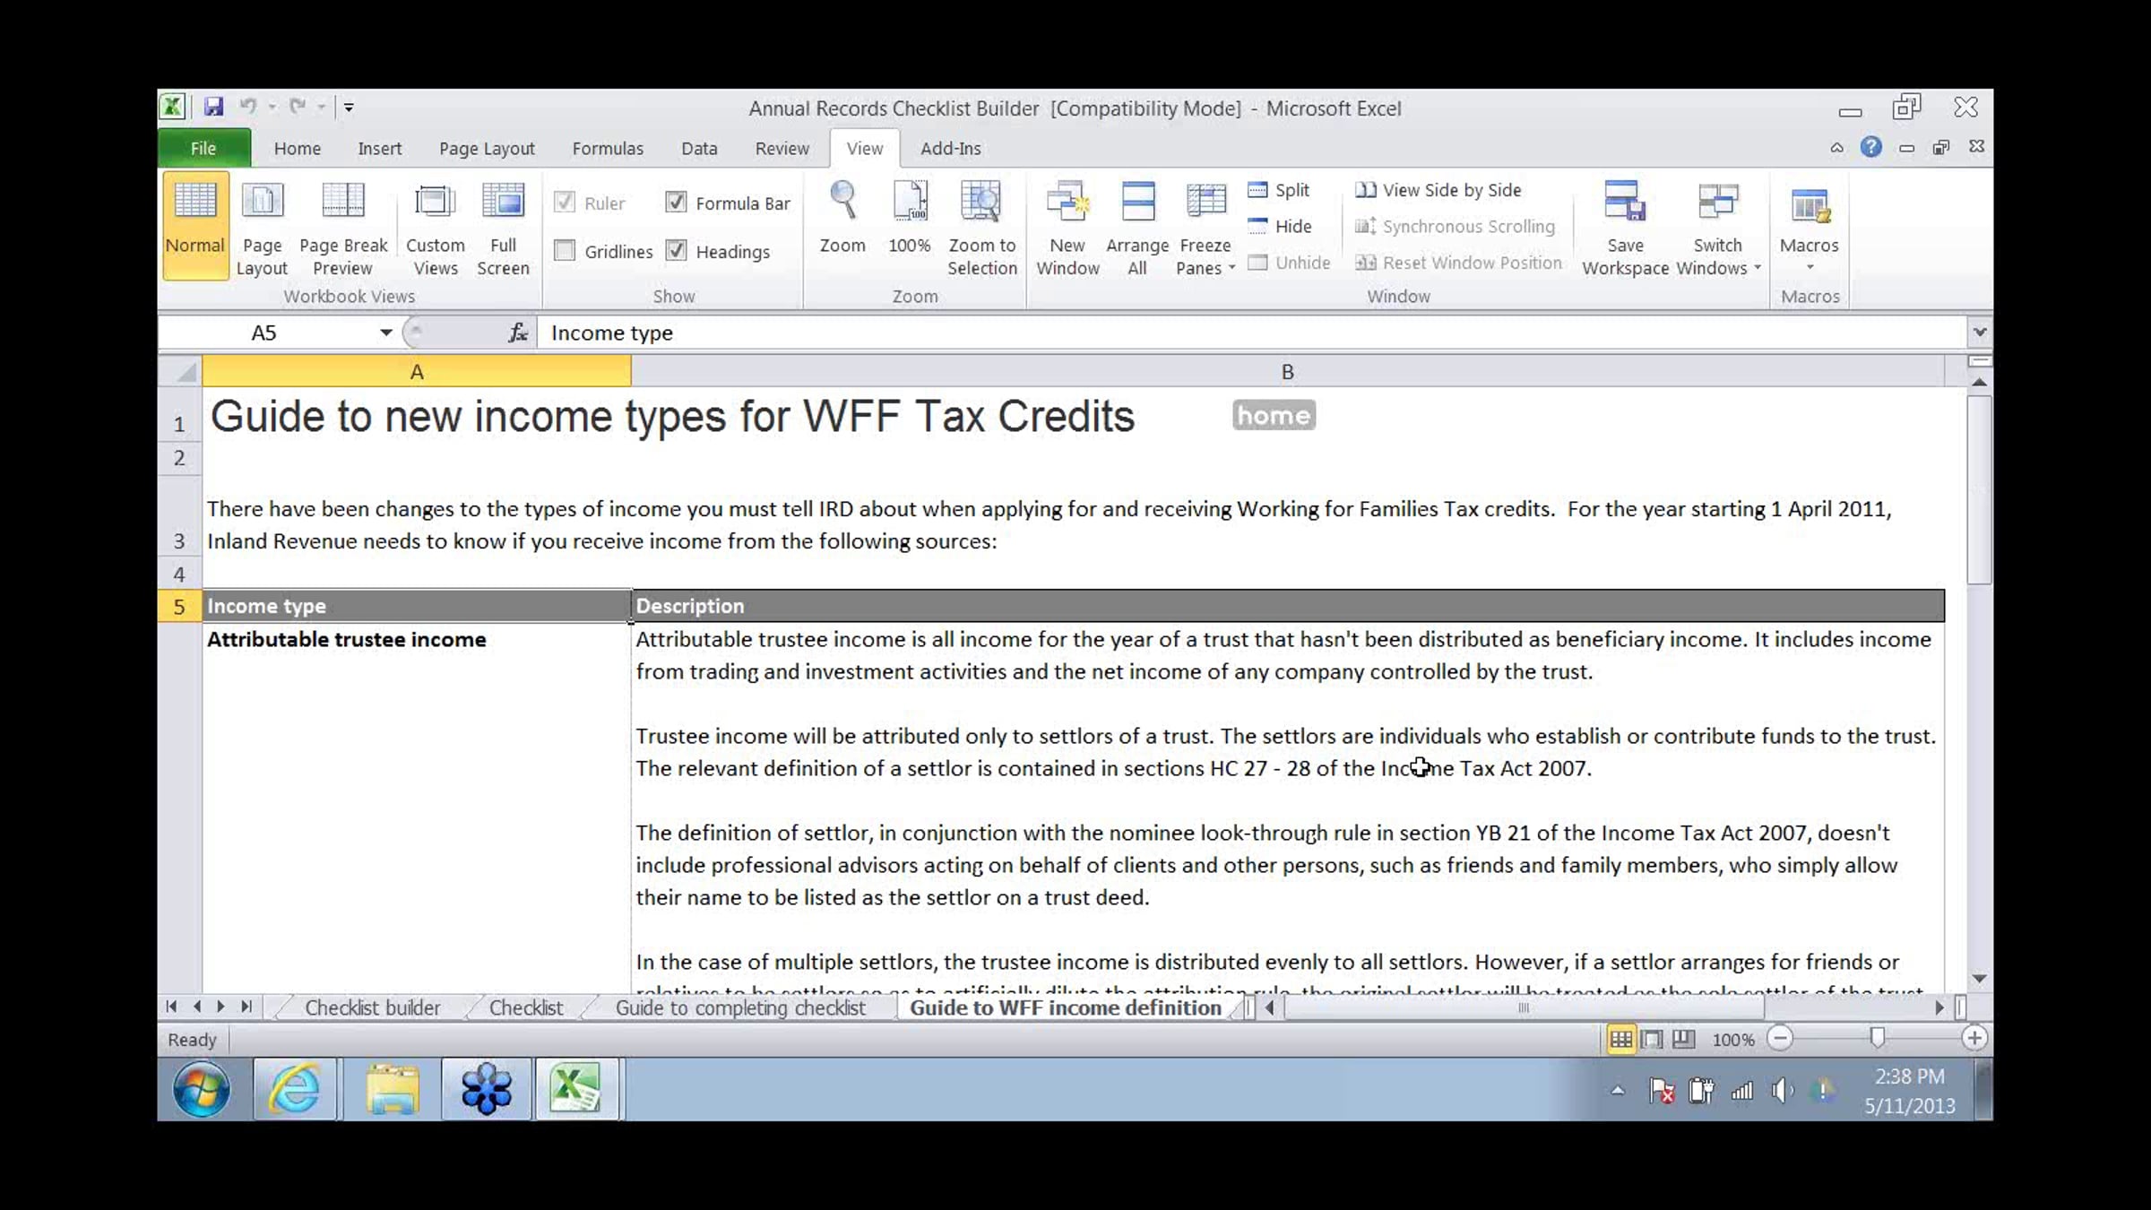Click the zoom slider handle

1877,1038
